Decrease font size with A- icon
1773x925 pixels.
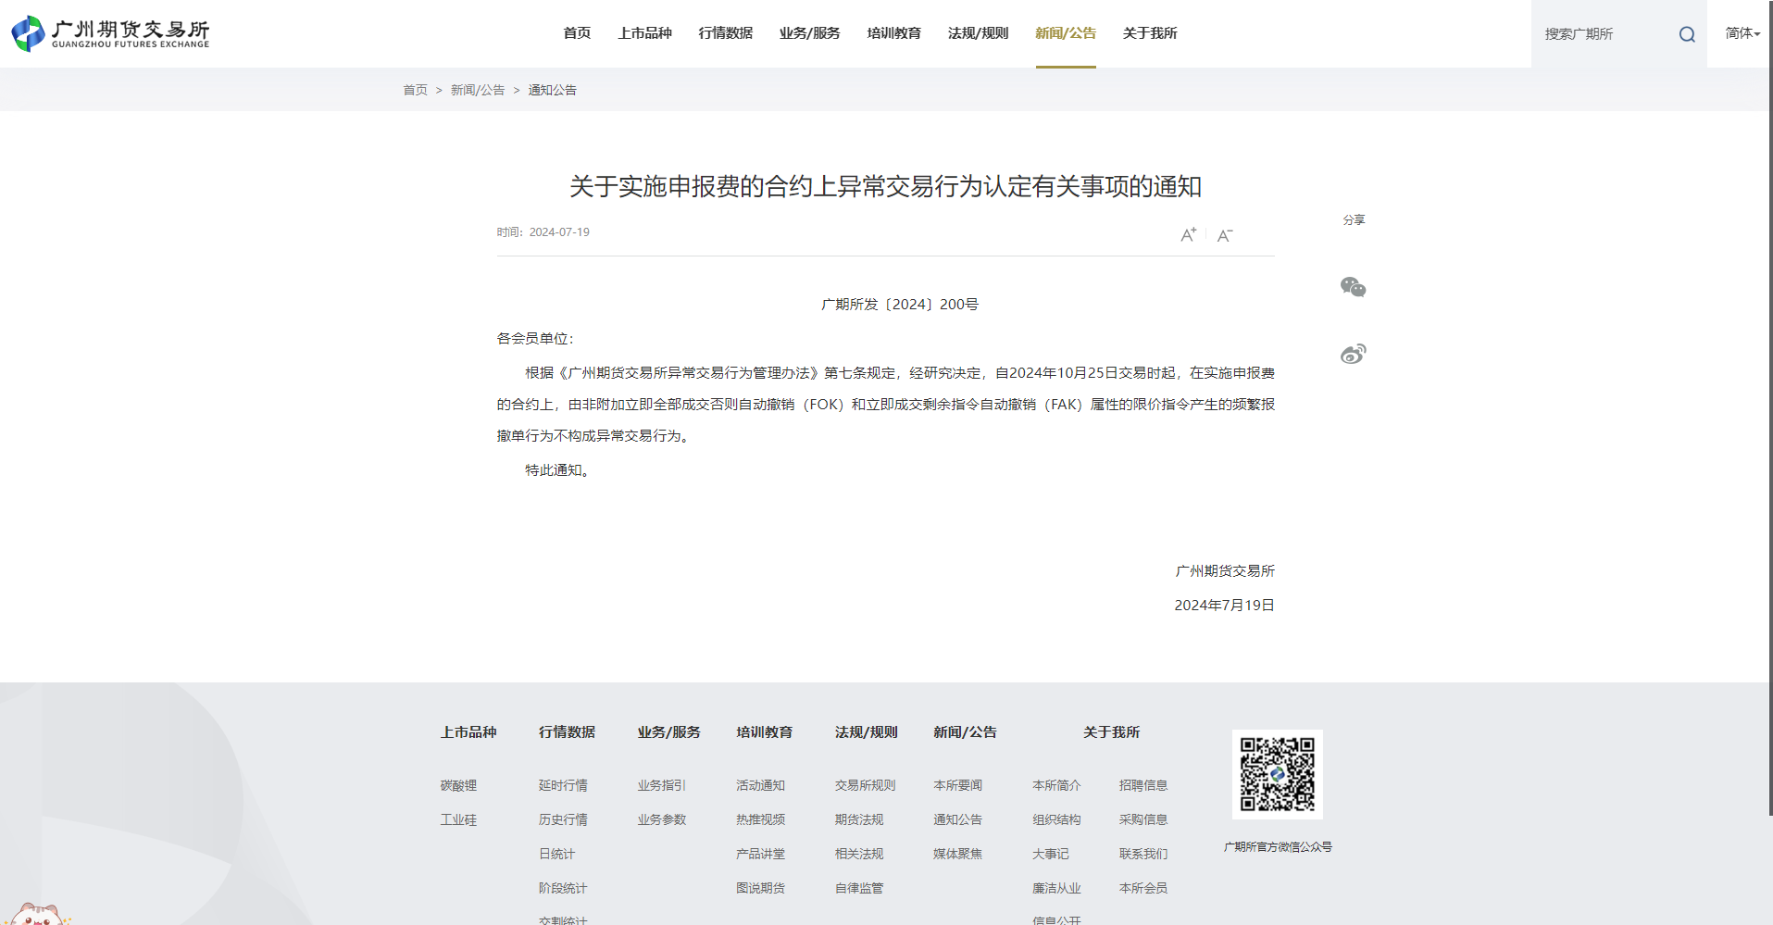click(1225, 235)
